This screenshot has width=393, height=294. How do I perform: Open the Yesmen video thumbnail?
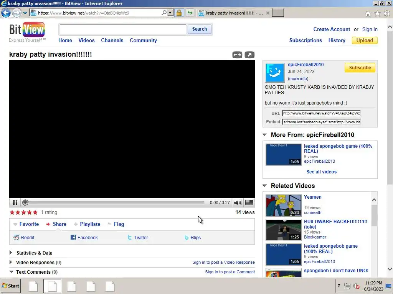click(x=284, y=206)
